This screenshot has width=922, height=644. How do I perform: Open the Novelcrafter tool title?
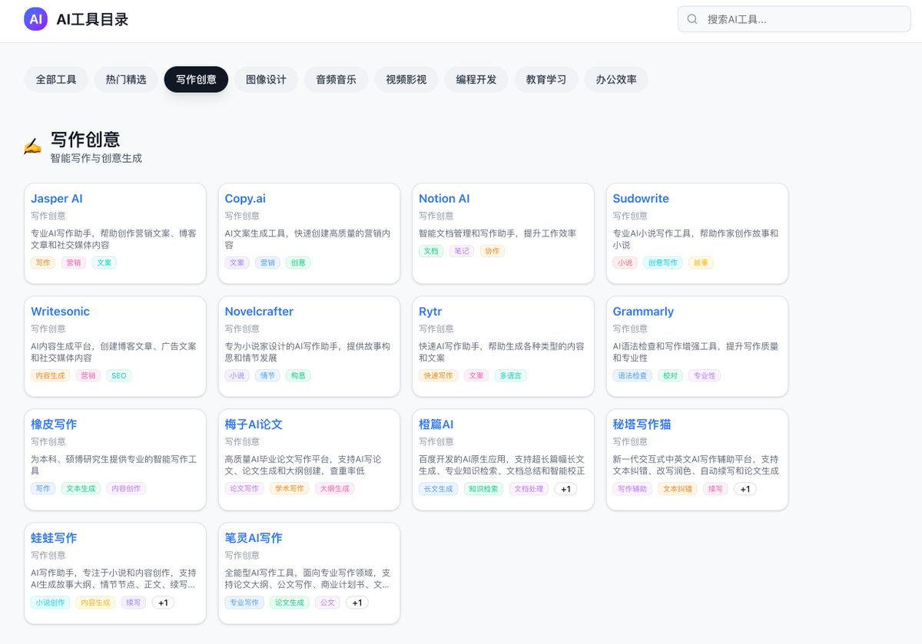tap(259, 311)
